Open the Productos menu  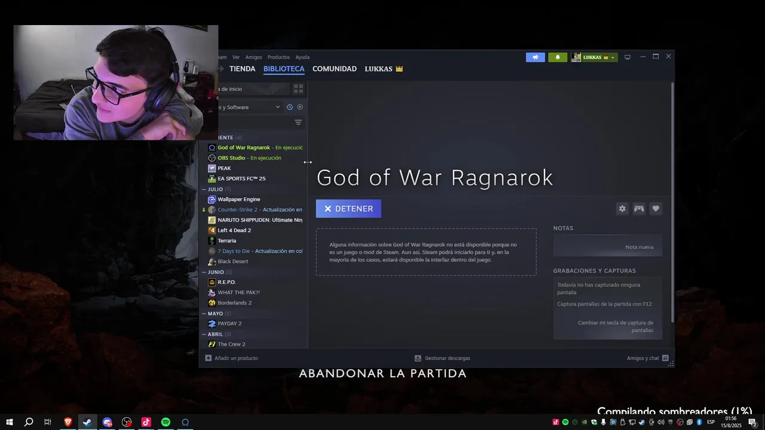pos(279,57)
